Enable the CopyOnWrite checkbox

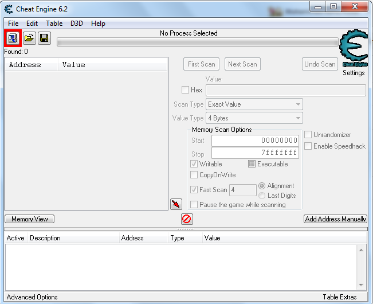coord(194,175)
